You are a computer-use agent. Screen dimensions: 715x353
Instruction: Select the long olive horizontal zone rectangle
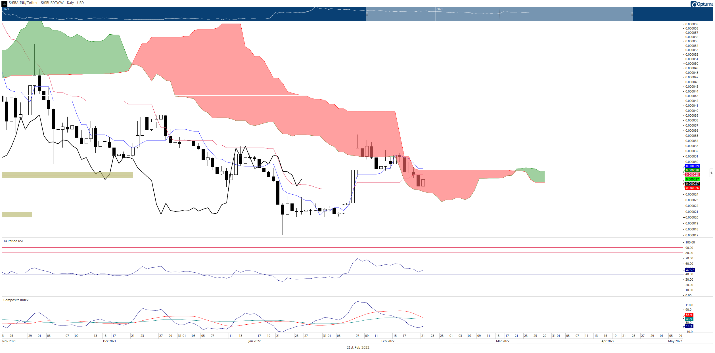point(67,175)
